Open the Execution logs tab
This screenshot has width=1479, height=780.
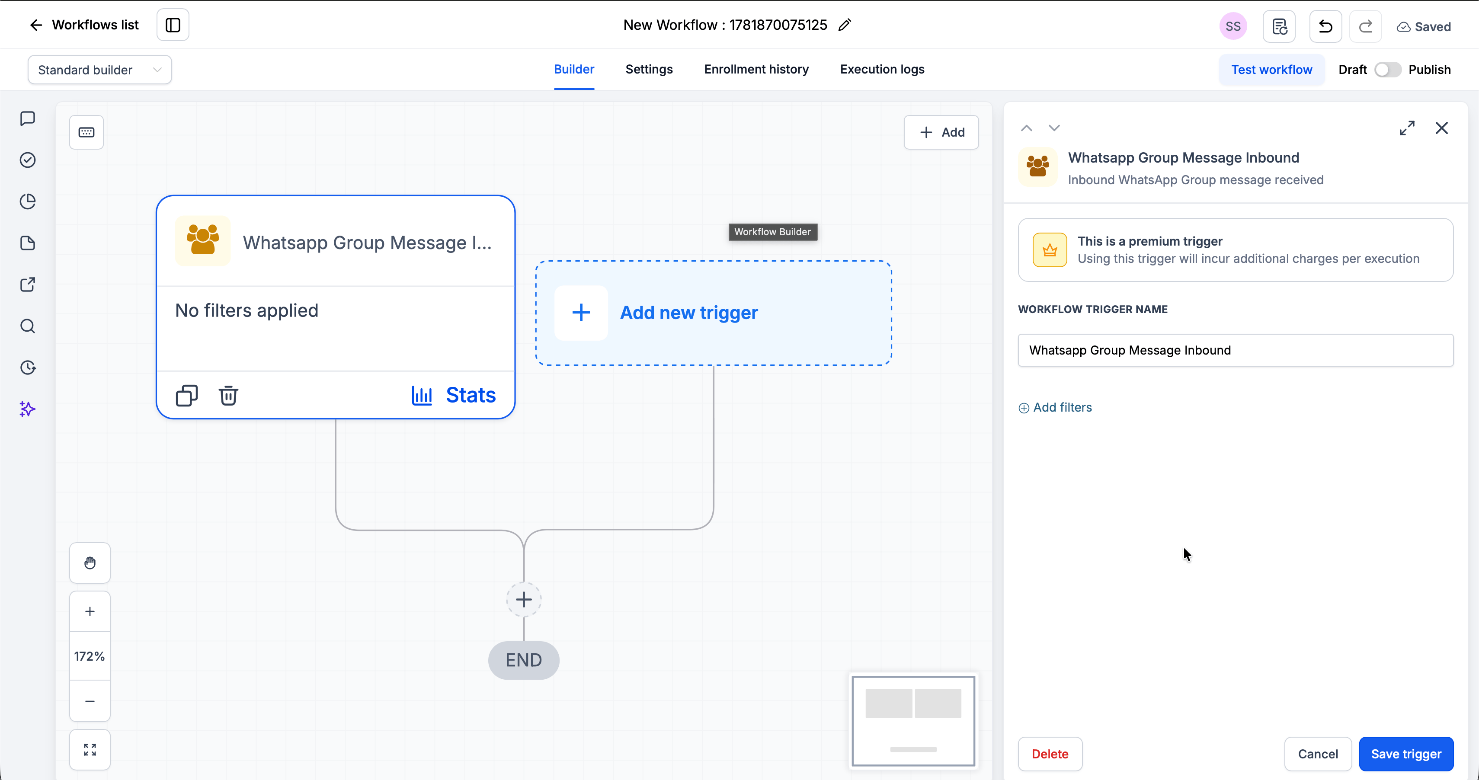pos(882,70)
